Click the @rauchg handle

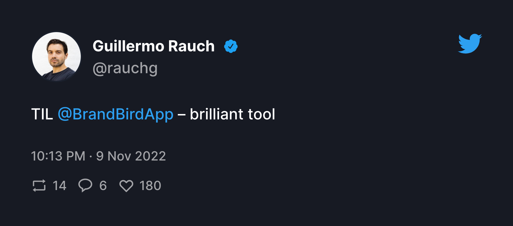click(x=125, y=68)
